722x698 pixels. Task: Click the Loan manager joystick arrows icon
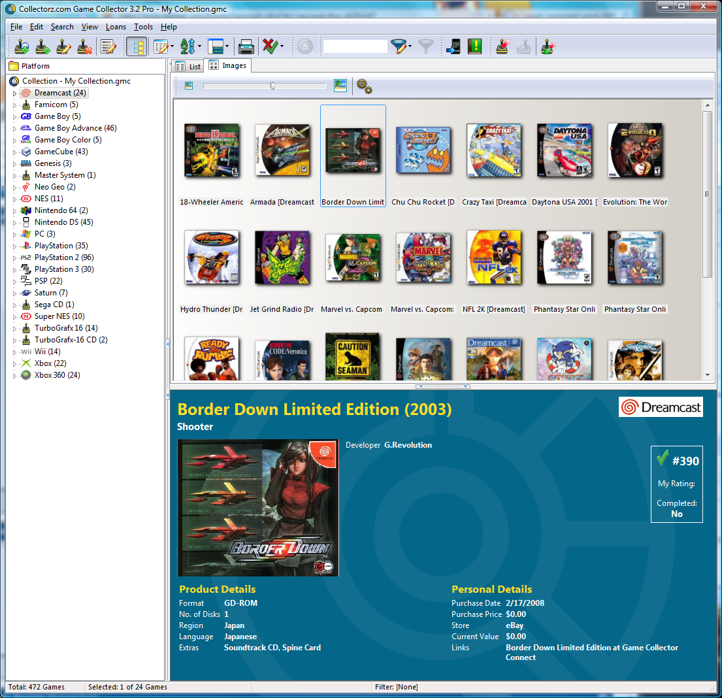tap(548, 46)
